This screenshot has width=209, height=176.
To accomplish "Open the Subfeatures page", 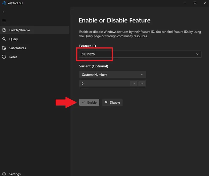I will 35,48.
